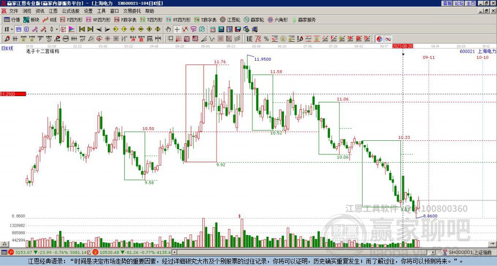This screenshot has width=497, height=266.
Task: Click the 10-10 forecast date label
Action: click(x=482, y=57)
